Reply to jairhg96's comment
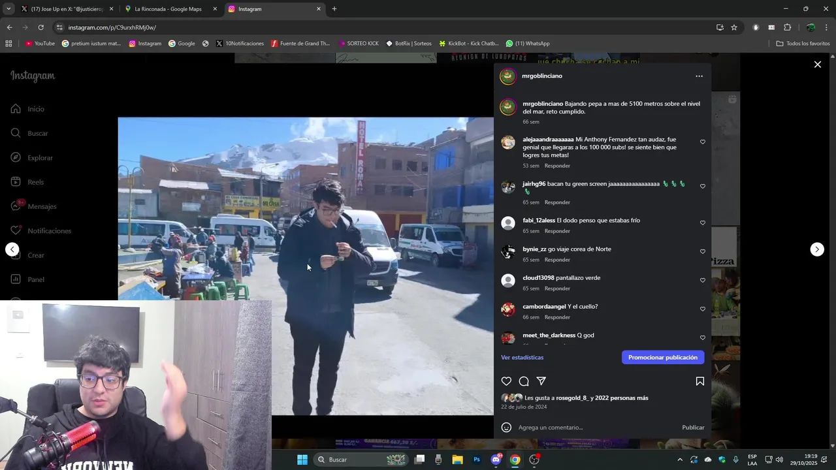 coord(557,202)
